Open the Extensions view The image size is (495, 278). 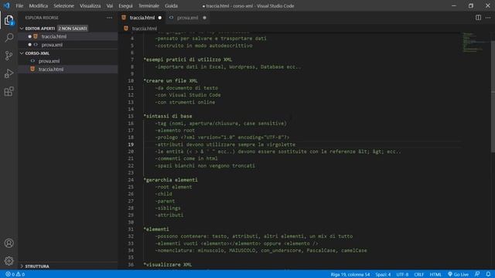[x=9, y=91]
